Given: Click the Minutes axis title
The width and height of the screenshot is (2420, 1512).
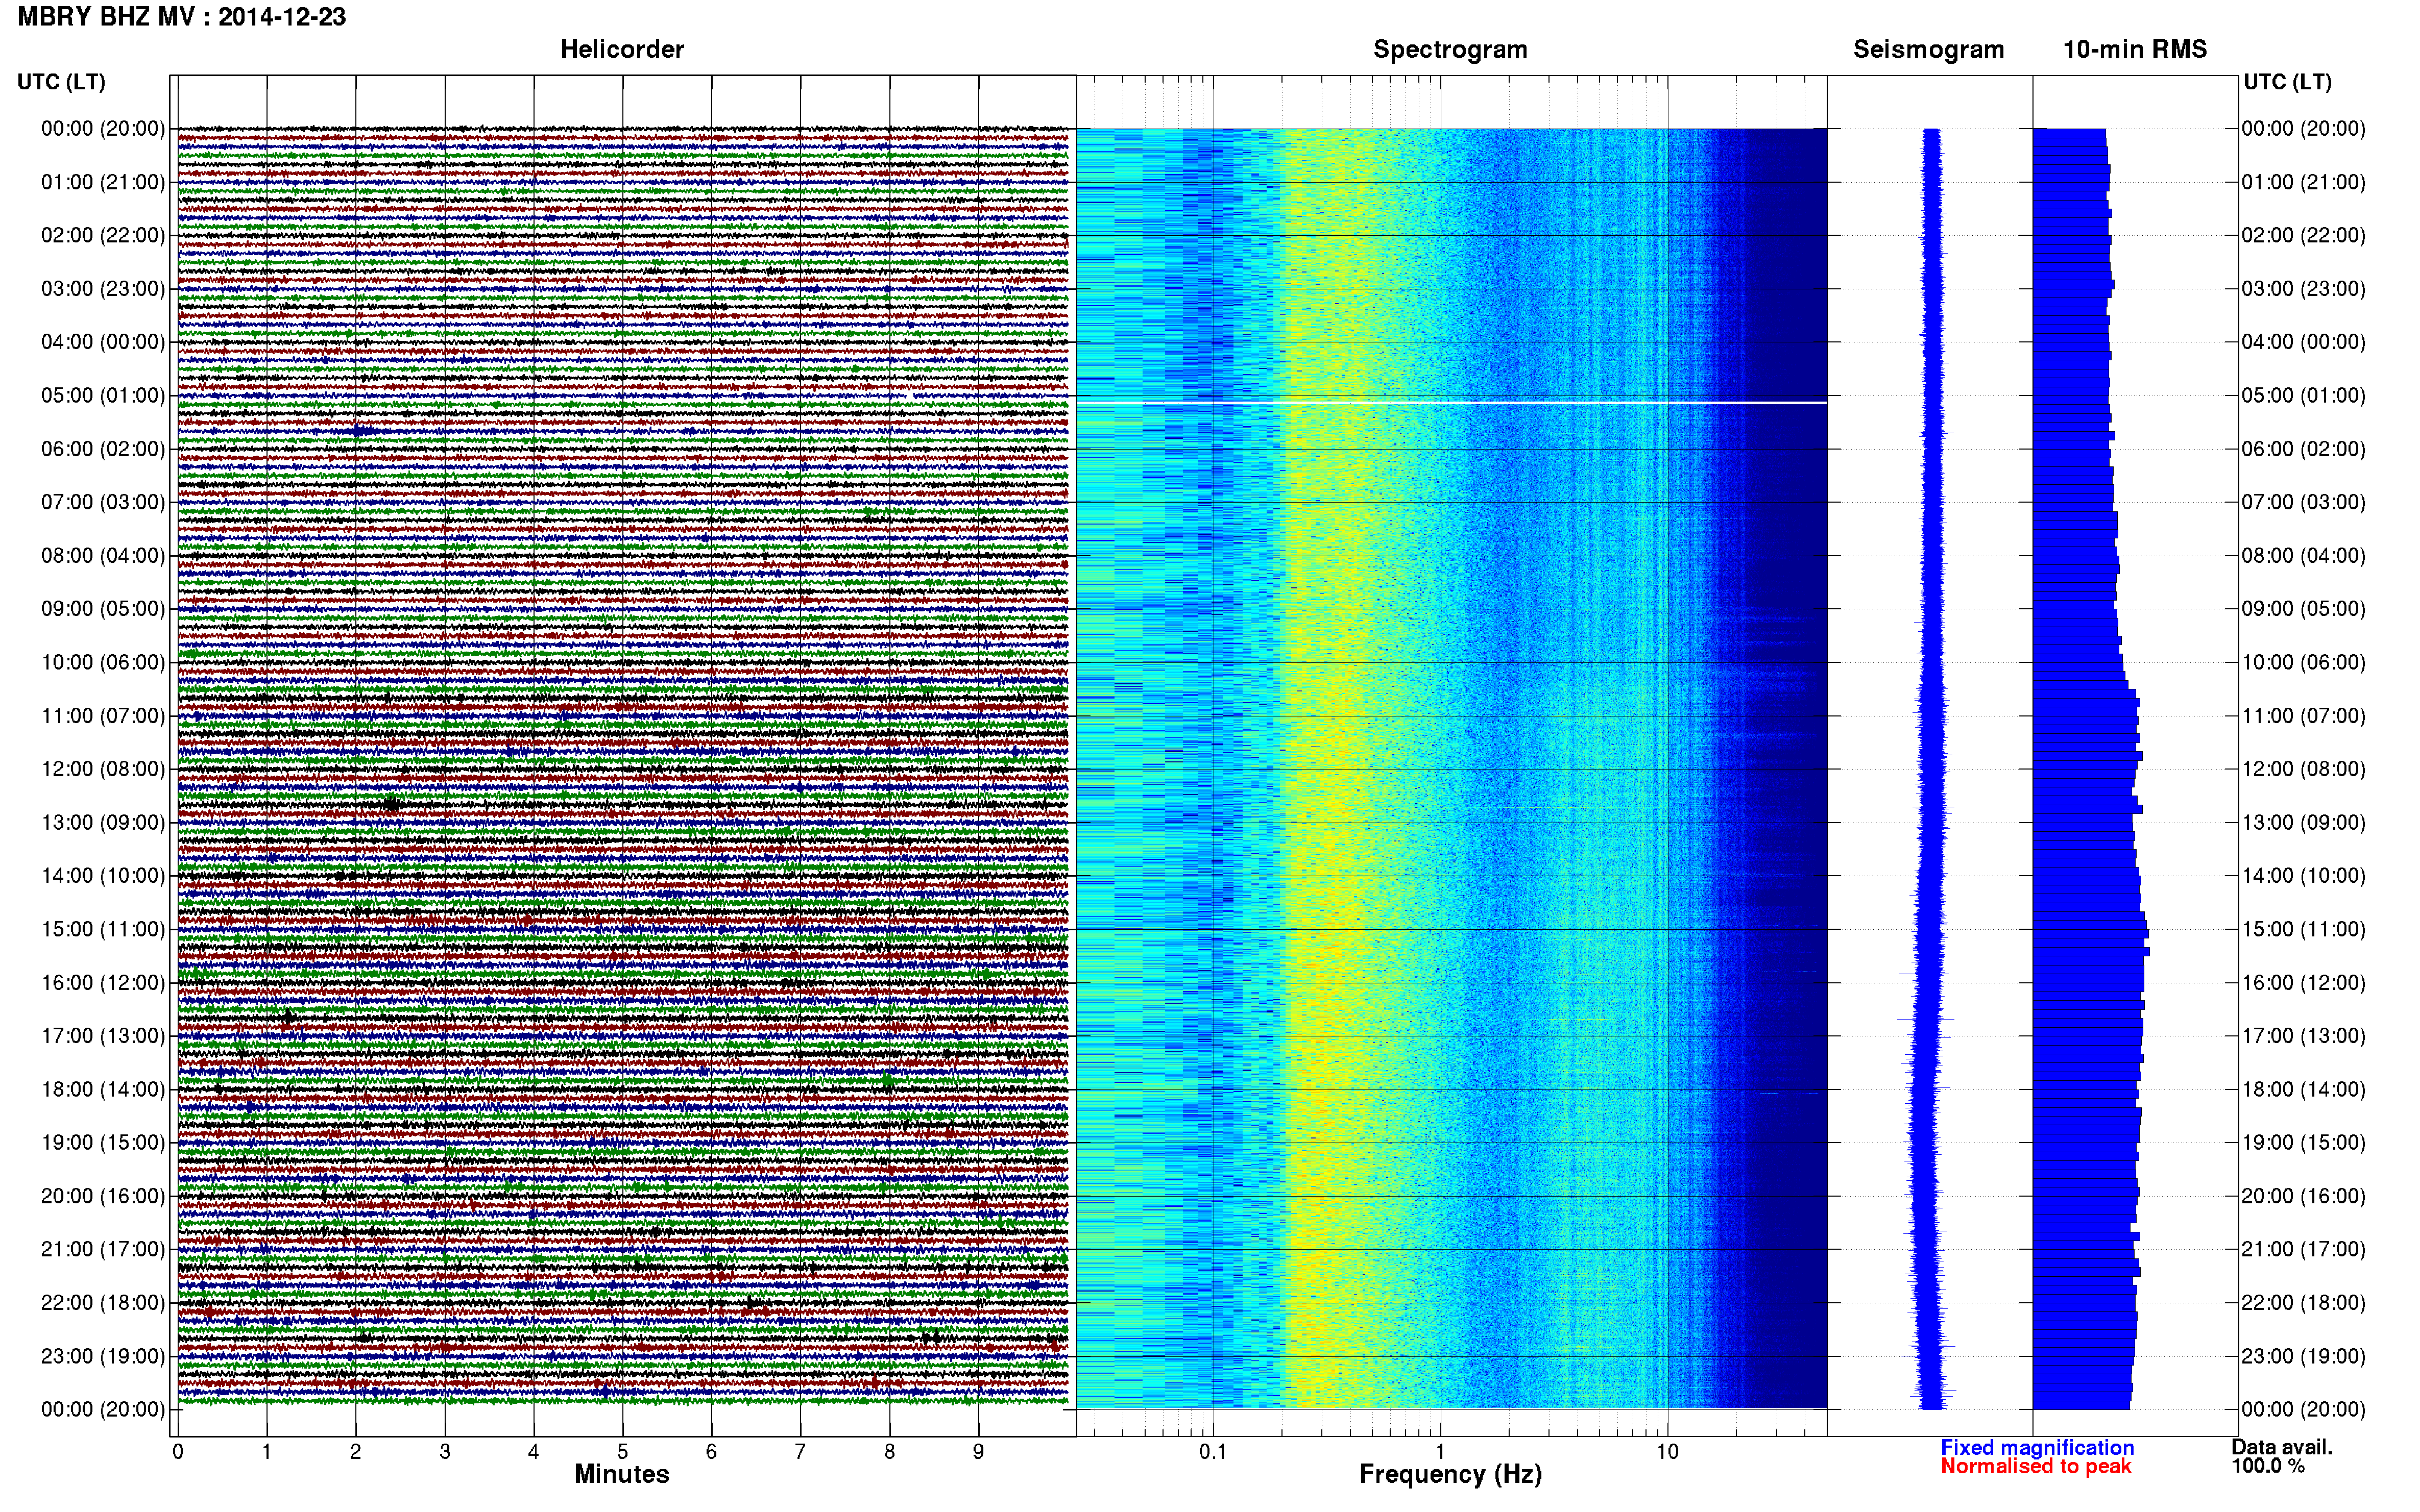Looking at the screenshot, I should click(x=621, y=1474).
